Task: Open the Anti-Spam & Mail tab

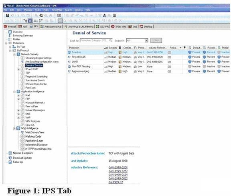Action: [x=51, y=26]
